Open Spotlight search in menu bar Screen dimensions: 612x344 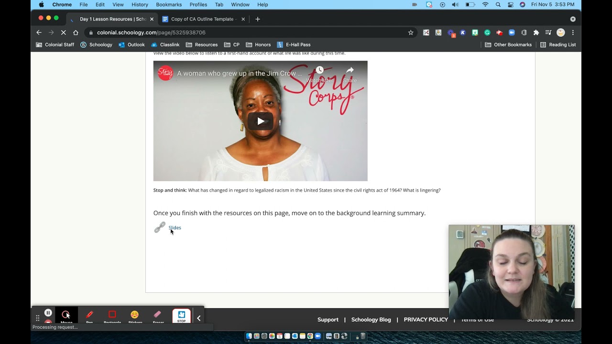coord(498,4)
